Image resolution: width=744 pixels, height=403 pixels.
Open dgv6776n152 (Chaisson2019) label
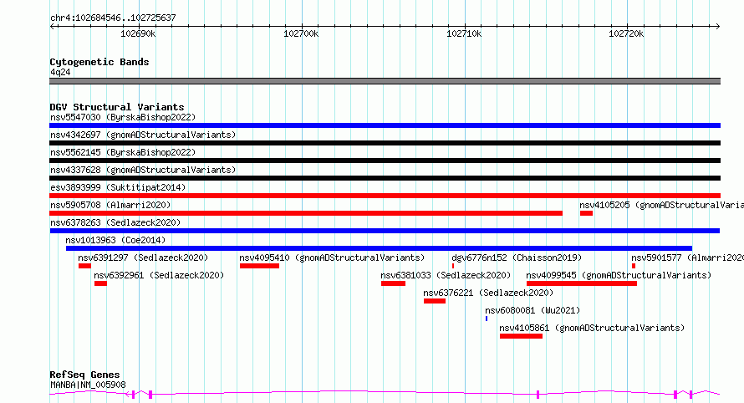[x=517, y=258]
